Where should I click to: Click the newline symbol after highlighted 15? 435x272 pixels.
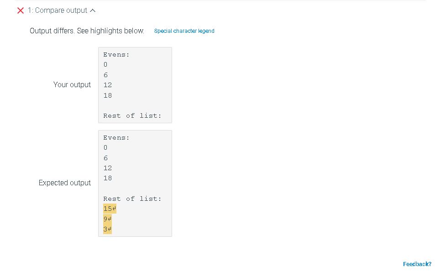coord(114,209)
